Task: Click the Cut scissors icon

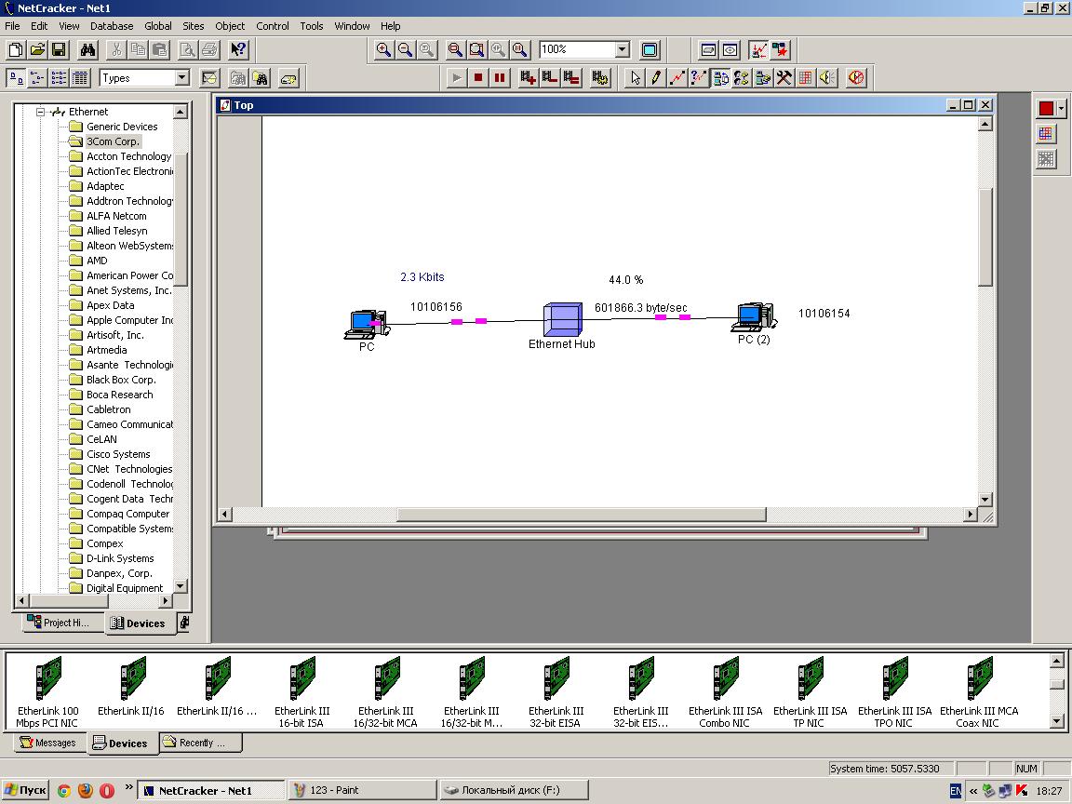Action: pyautogui.click(x=116, y=50)
